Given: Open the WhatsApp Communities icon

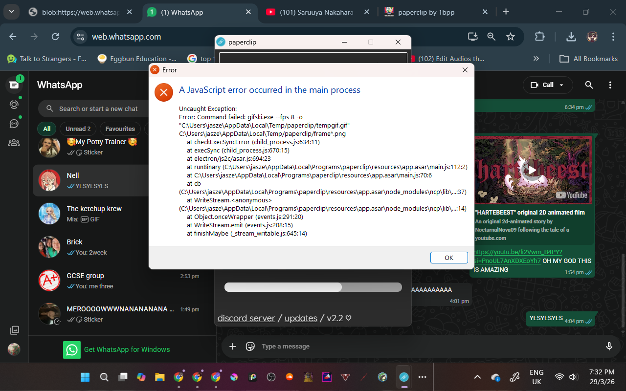Looking at the screenshot, I should point(14,143).
